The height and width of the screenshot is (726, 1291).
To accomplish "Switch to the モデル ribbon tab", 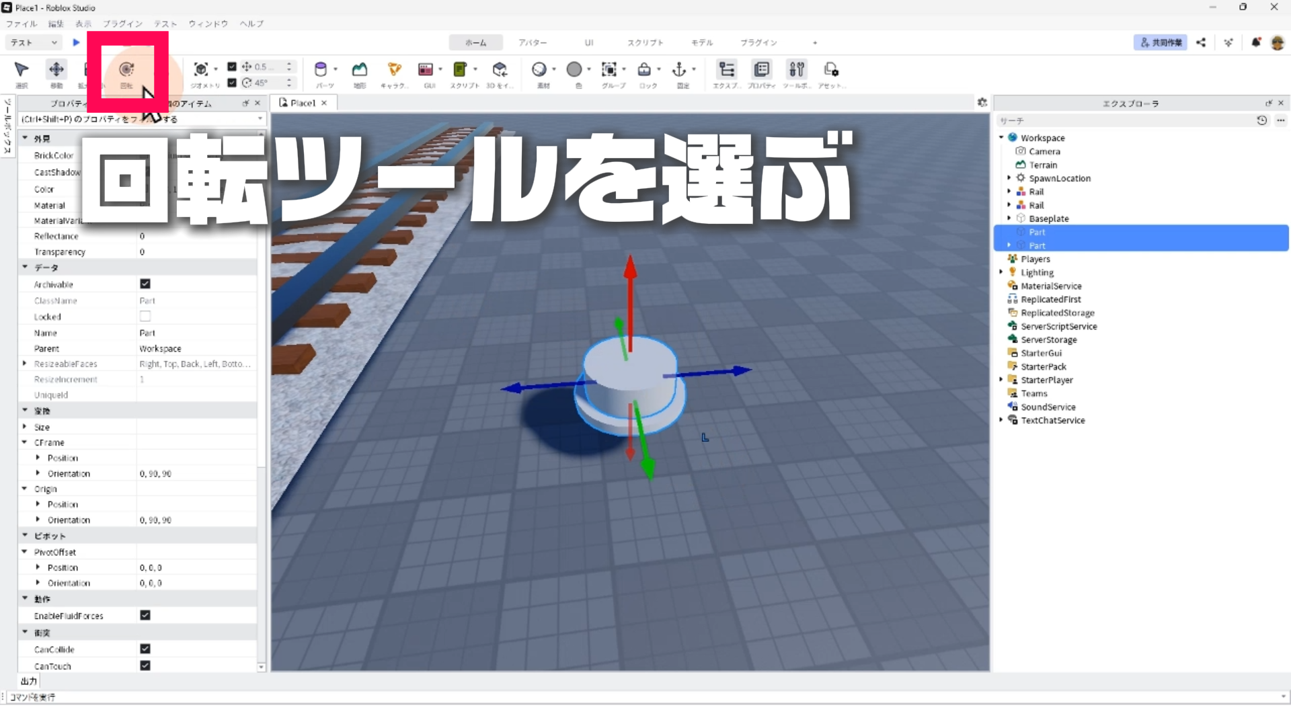I will point(702,42).
